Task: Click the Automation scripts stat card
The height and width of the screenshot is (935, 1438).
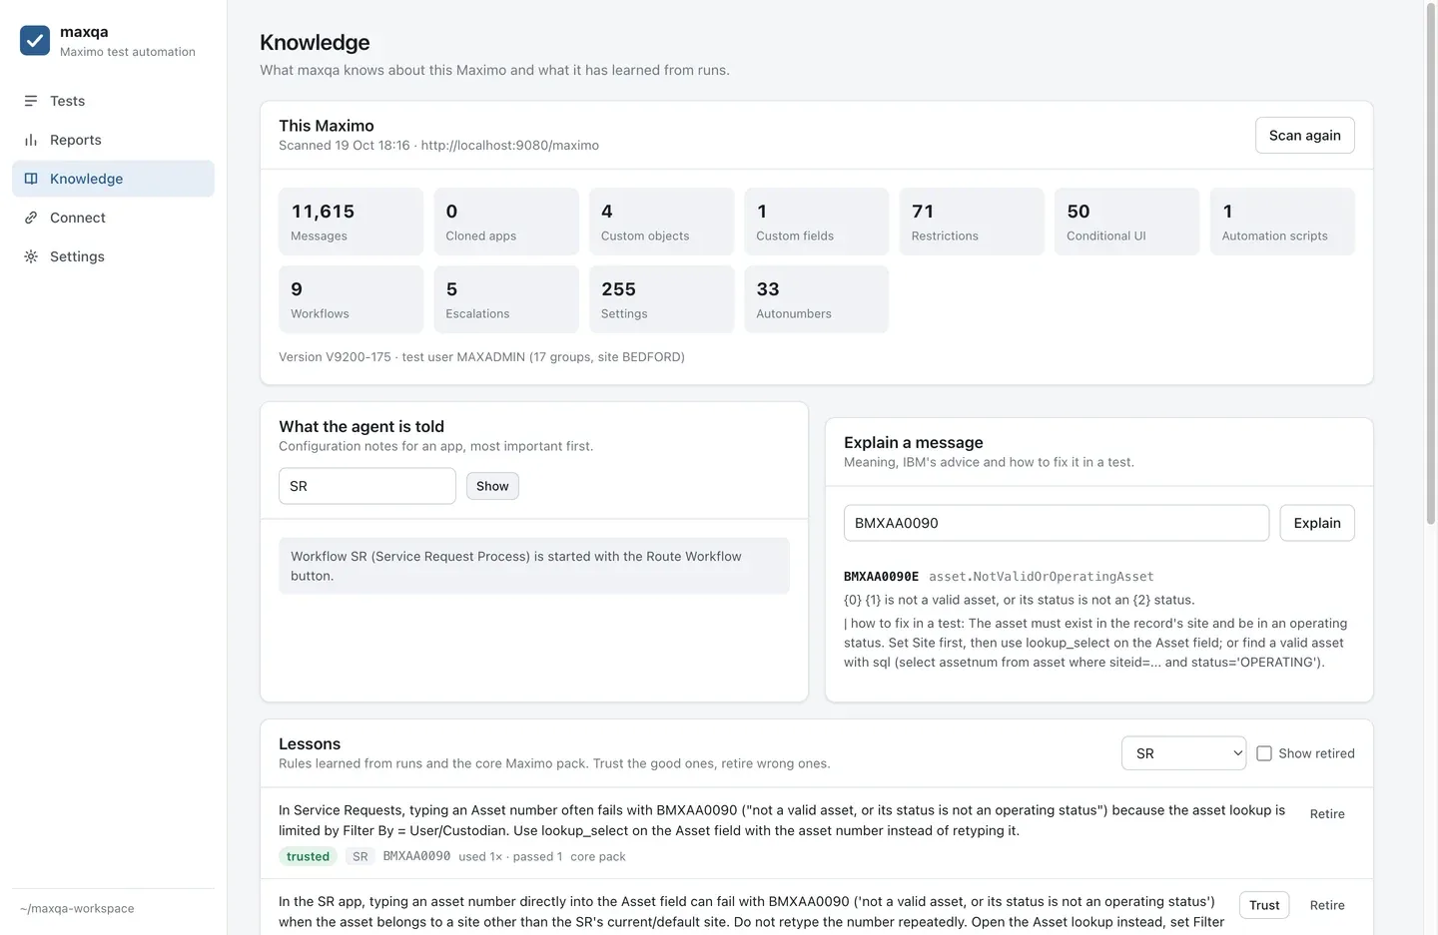Action: (1282, 222)
